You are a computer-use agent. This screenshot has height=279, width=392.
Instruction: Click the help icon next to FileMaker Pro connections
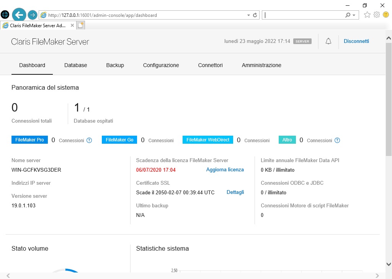coord(89,140)
